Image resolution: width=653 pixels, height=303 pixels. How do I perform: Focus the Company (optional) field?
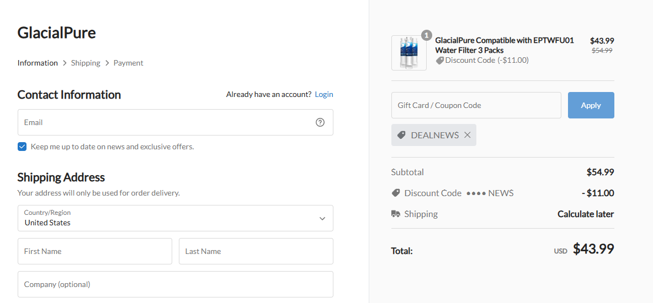[x=176, y=284]
